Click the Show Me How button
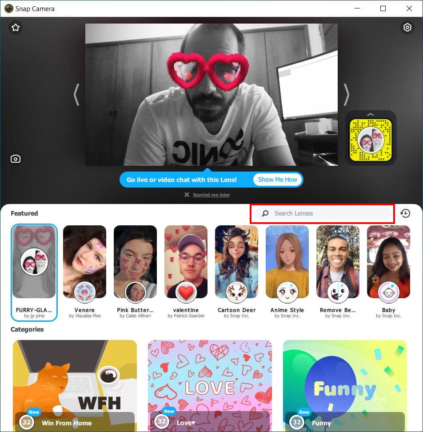Screen dimensions: 423x432 tap(278, 180)
